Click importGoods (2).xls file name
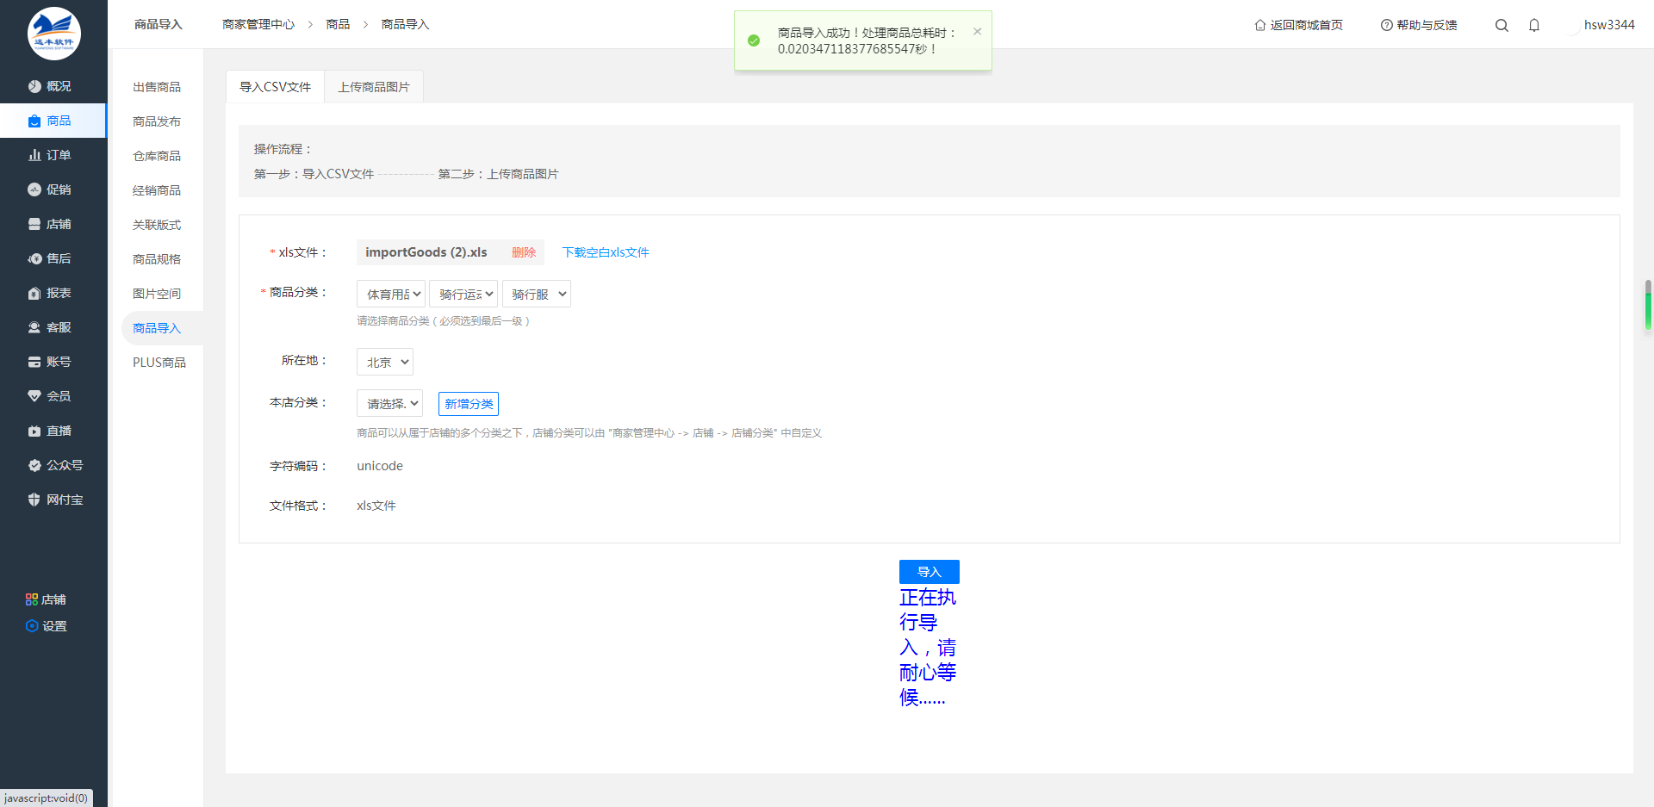The height and width of the screenshot is (807, 1654). coord(426,252)
